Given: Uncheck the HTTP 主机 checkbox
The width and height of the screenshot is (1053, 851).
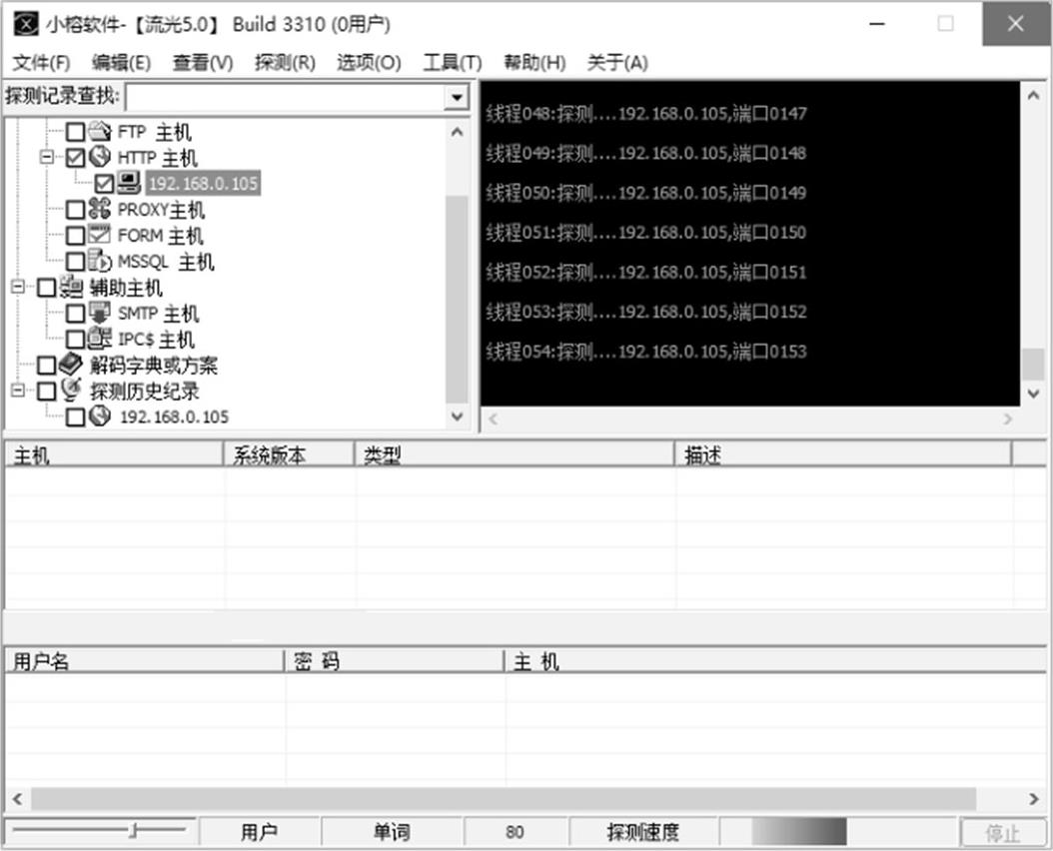Looking at the screenshot, I should [x=75, y=158].
